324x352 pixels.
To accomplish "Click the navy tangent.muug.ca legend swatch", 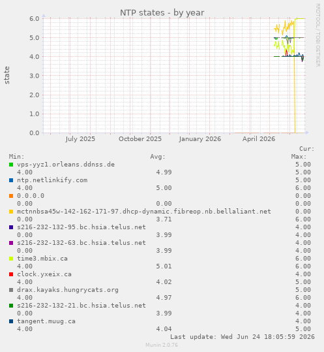I will click(x=11, y=322).
